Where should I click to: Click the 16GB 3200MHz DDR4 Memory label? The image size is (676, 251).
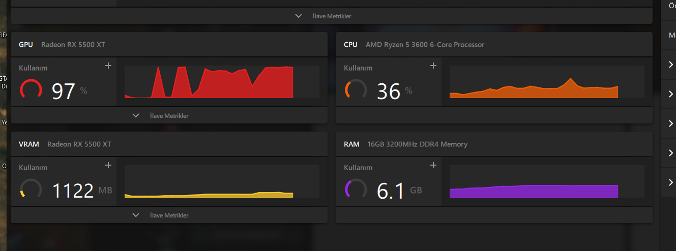[417, 144]
